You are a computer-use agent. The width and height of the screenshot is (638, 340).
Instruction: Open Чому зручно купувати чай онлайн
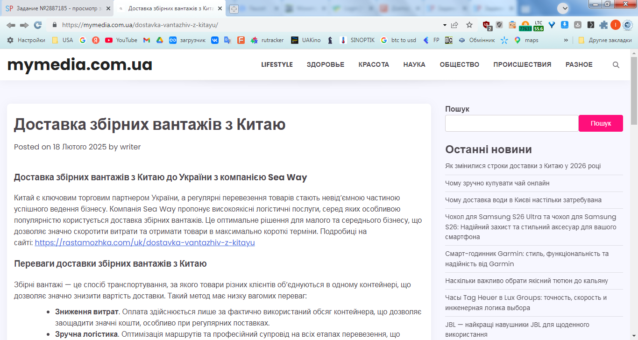point(497,183)
